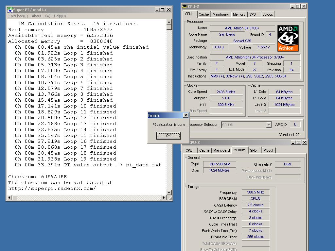This screenshot has height=251, width=335.
Task: Switch to Cache tab in CPU-Z processor window
Action: coord(203,14)
